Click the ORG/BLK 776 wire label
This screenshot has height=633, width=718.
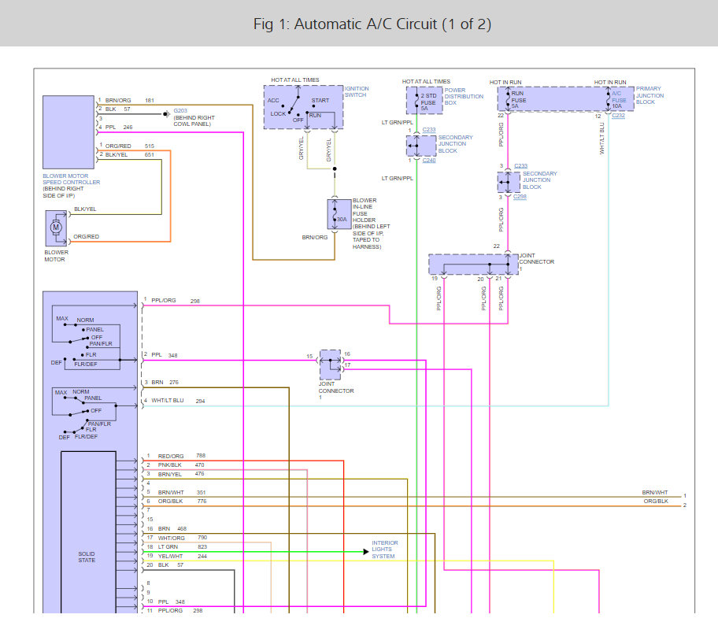pyautogui.click(x=182, y=502)
